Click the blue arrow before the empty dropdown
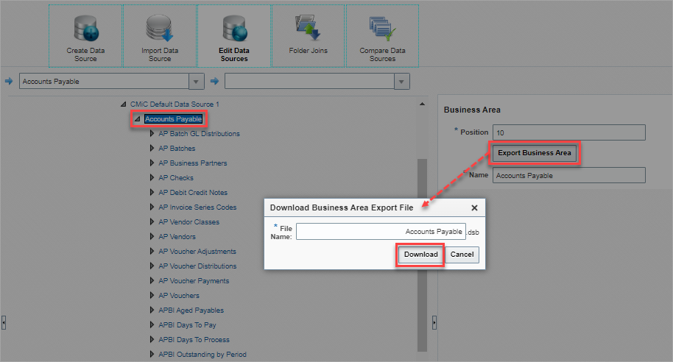The height and width of the screenshot is (362, 673). 214,81
